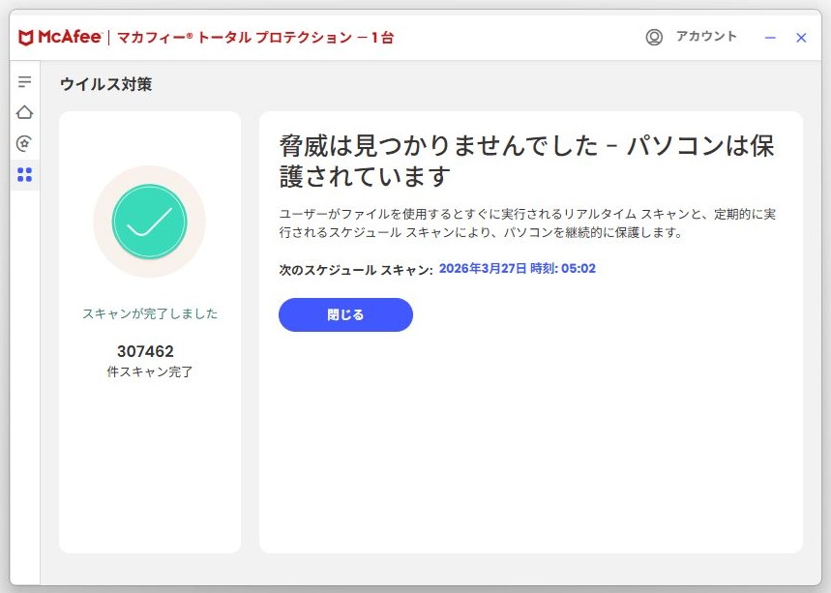Click the スキャンが完了しました status text

pos(150,313)
